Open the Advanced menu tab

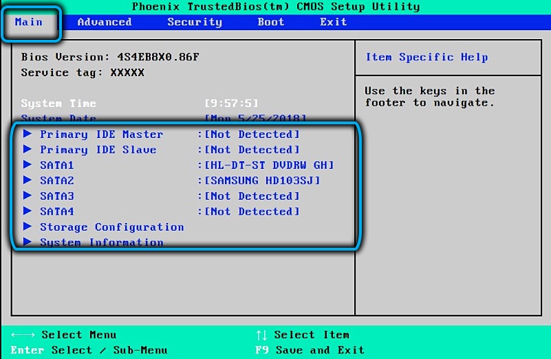click(x=105, y=22)
